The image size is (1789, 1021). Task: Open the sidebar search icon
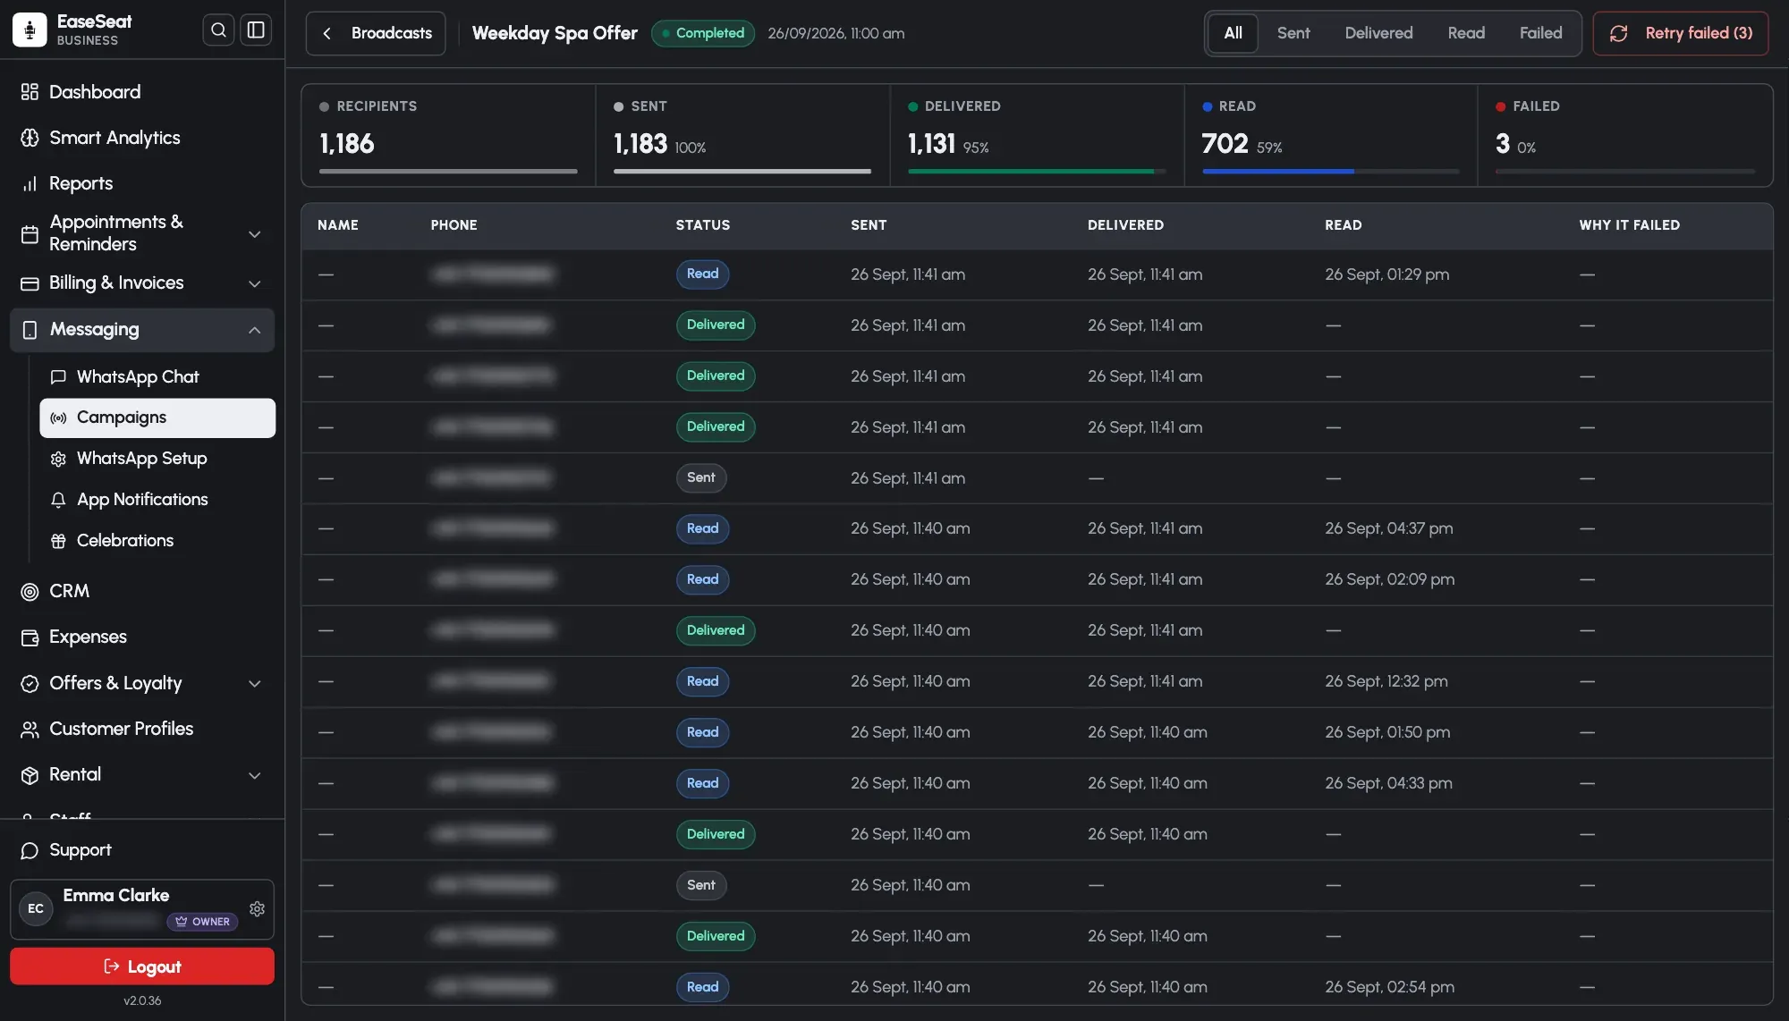218,30
